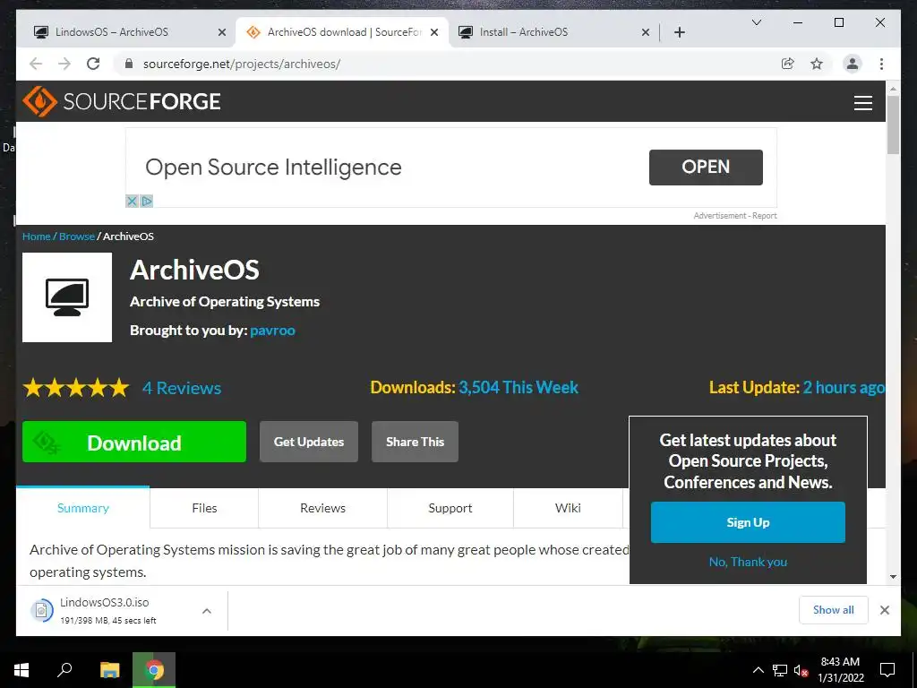Click the Share This button
This screenshot has width=917, height=688.
(x=415, y=442)
